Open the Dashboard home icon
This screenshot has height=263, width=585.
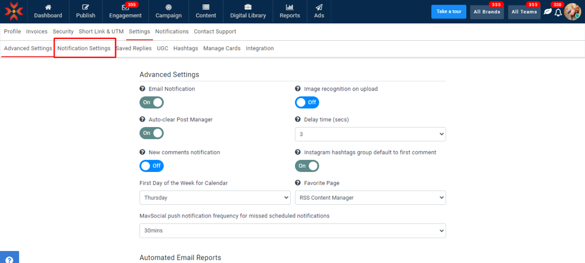coord(48,7)
